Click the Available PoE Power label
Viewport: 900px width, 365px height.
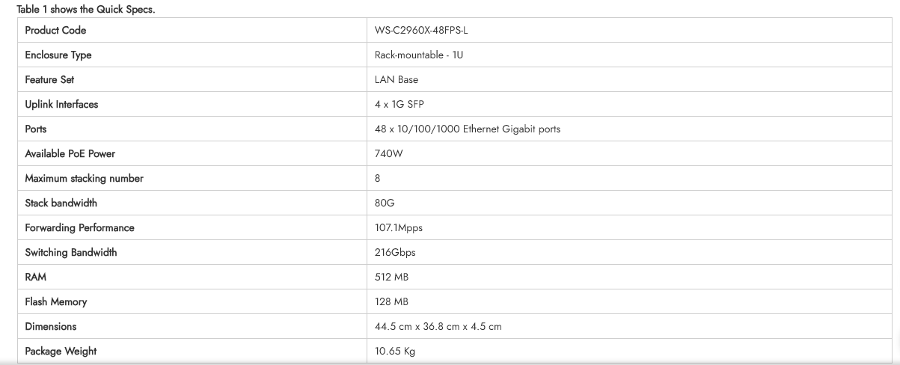tap(70, 154)
